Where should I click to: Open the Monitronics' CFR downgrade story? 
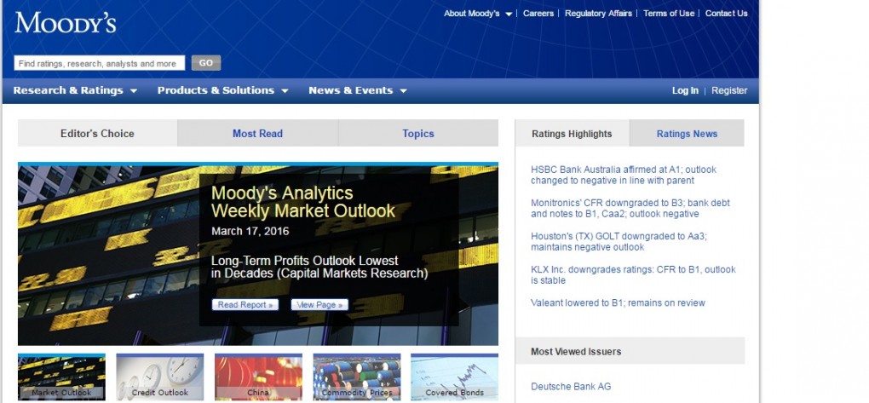click(x=630, y=209)
